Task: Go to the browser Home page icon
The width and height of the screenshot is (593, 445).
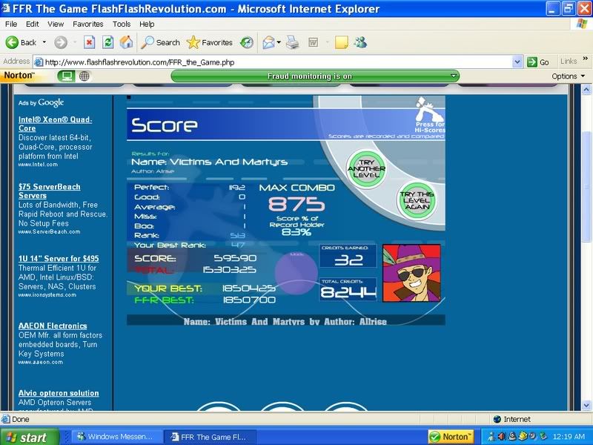Action: 127,42
